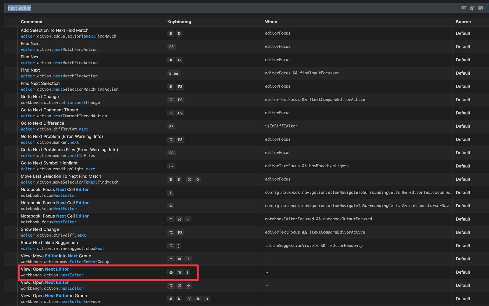Select 'Show Next Inline Suggestion' command

(x=49, y=242)
